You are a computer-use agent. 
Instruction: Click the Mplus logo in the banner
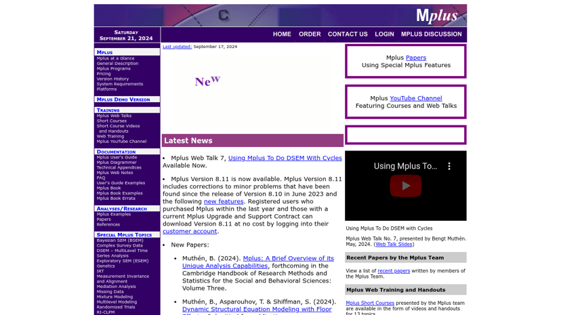coord(436,16)
